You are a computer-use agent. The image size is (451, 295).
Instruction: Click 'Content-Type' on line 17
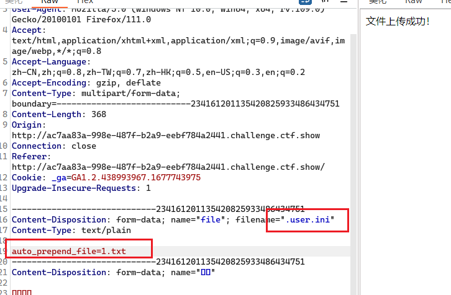42,230
